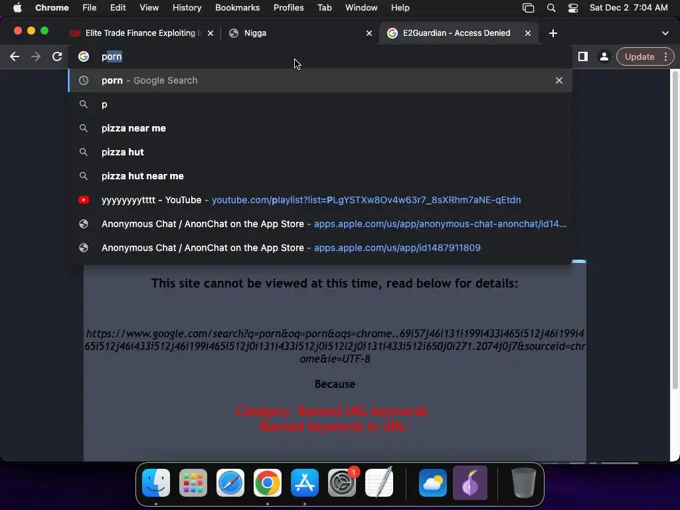Image resolution: width=680 pixels, height=510 pixels.
Task: Click the Chrome icon in the Dock
Action: point(268,483)
